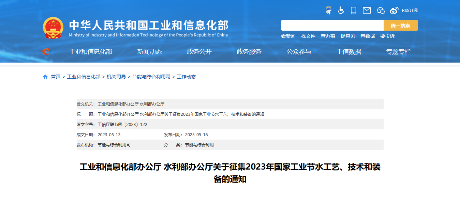Click the national emblem logo
The width and height of the screenshot is (460, 206).
click(53, 28)
